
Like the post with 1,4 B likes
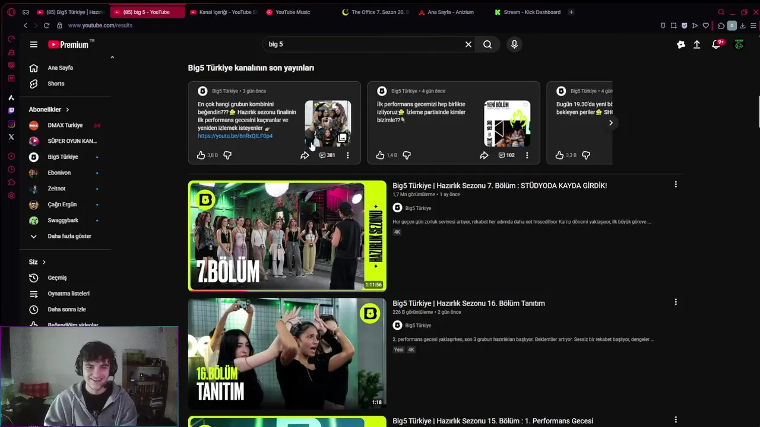380,155
